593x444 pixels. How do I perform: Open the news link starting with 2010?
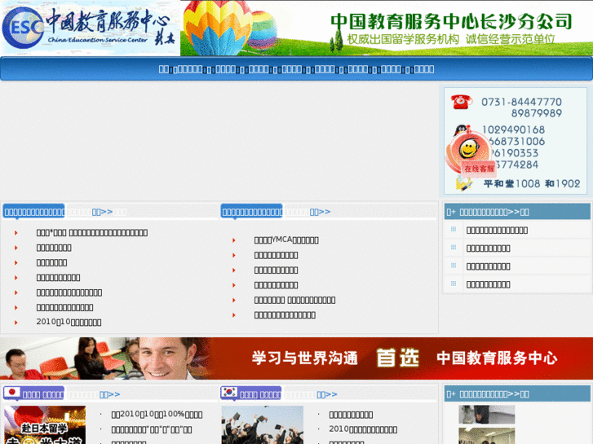pos(69,323)
